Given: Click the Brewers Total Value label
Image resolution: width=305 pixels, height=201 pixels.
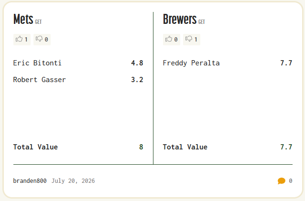Looking at the screenshot, I should coord(185,147).
